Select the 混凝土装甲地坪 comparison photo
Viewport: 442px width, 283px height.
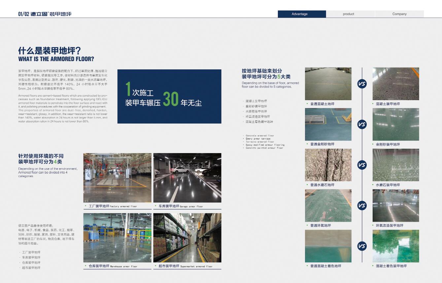click(395, 84)
